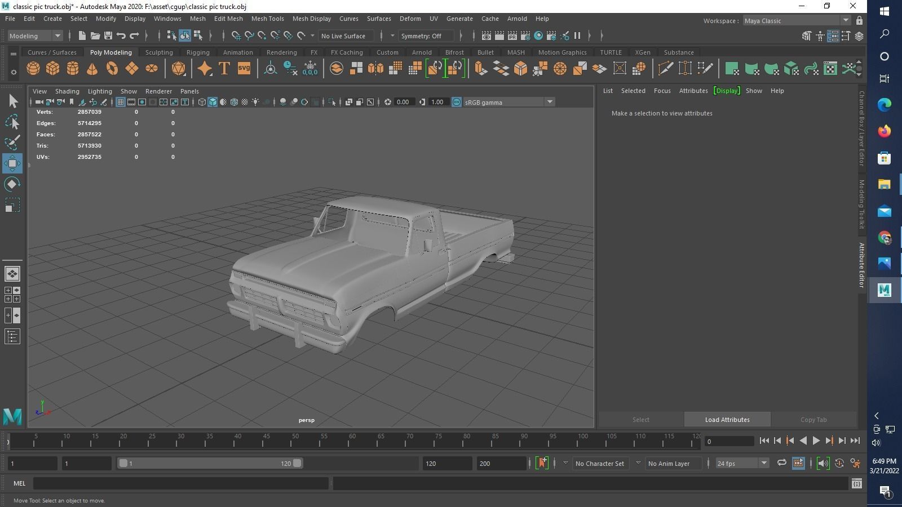Toggle the Attribute Editor panel icon
The height and width of the screenshot is (507, 902).
pyautogui.click(x=833, y=36)
